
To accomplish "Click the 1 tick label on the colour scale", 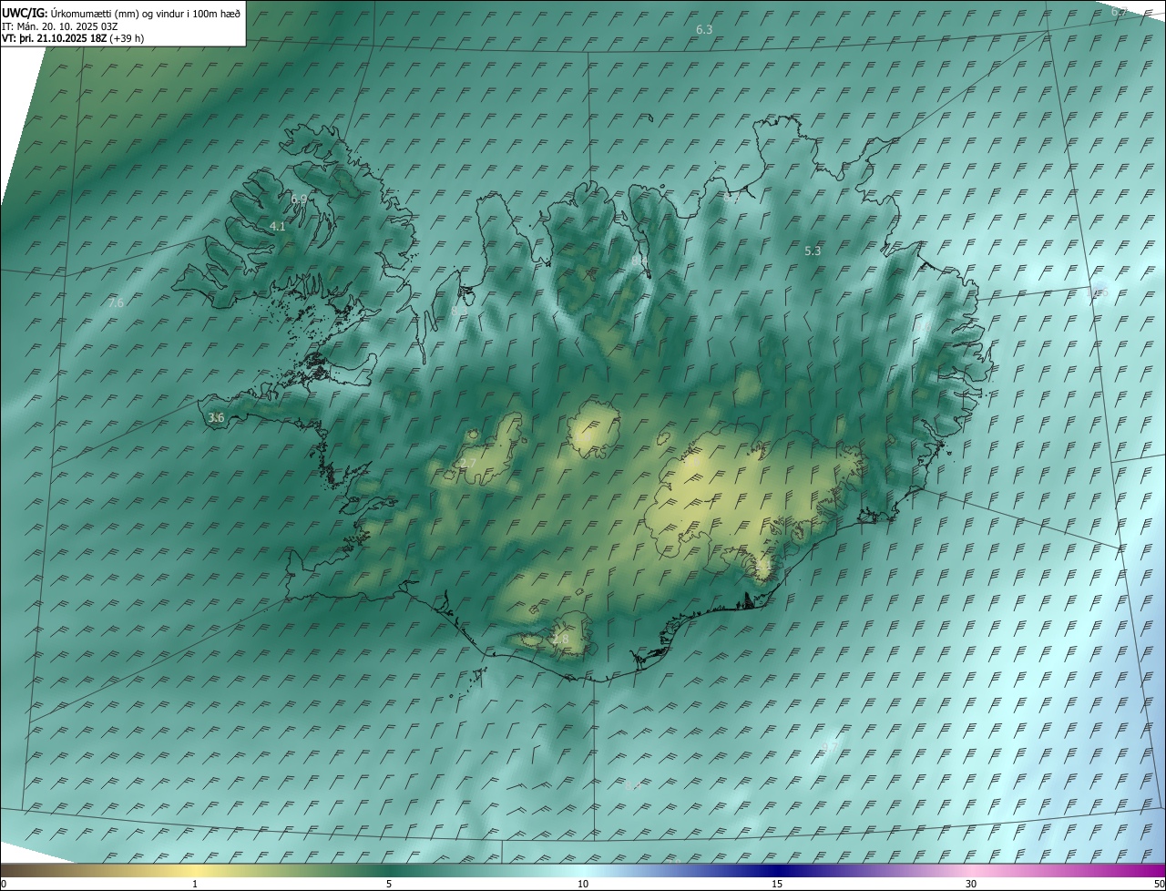I will click(x=195, y=885).
